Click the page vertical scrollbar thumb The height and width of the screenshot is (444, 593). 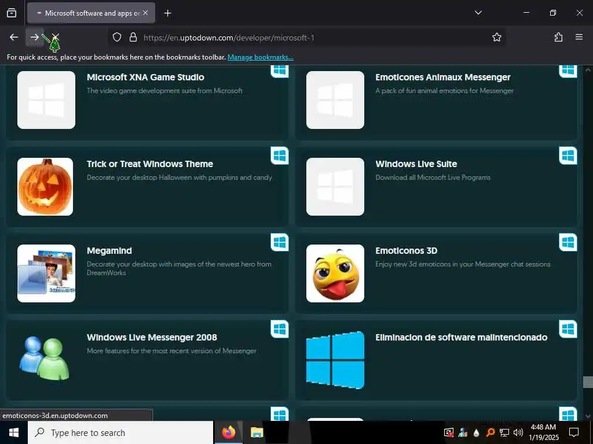click(x=587, y=382)
